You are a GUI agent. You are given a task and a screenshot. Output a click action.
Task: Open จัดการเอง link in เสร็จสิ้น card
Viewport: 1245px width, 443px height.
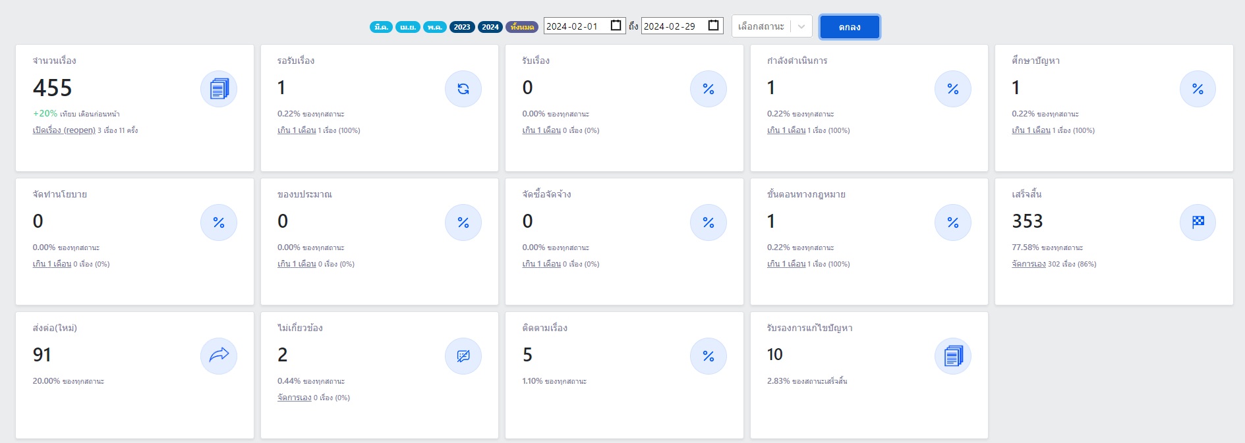[1029, 264]
